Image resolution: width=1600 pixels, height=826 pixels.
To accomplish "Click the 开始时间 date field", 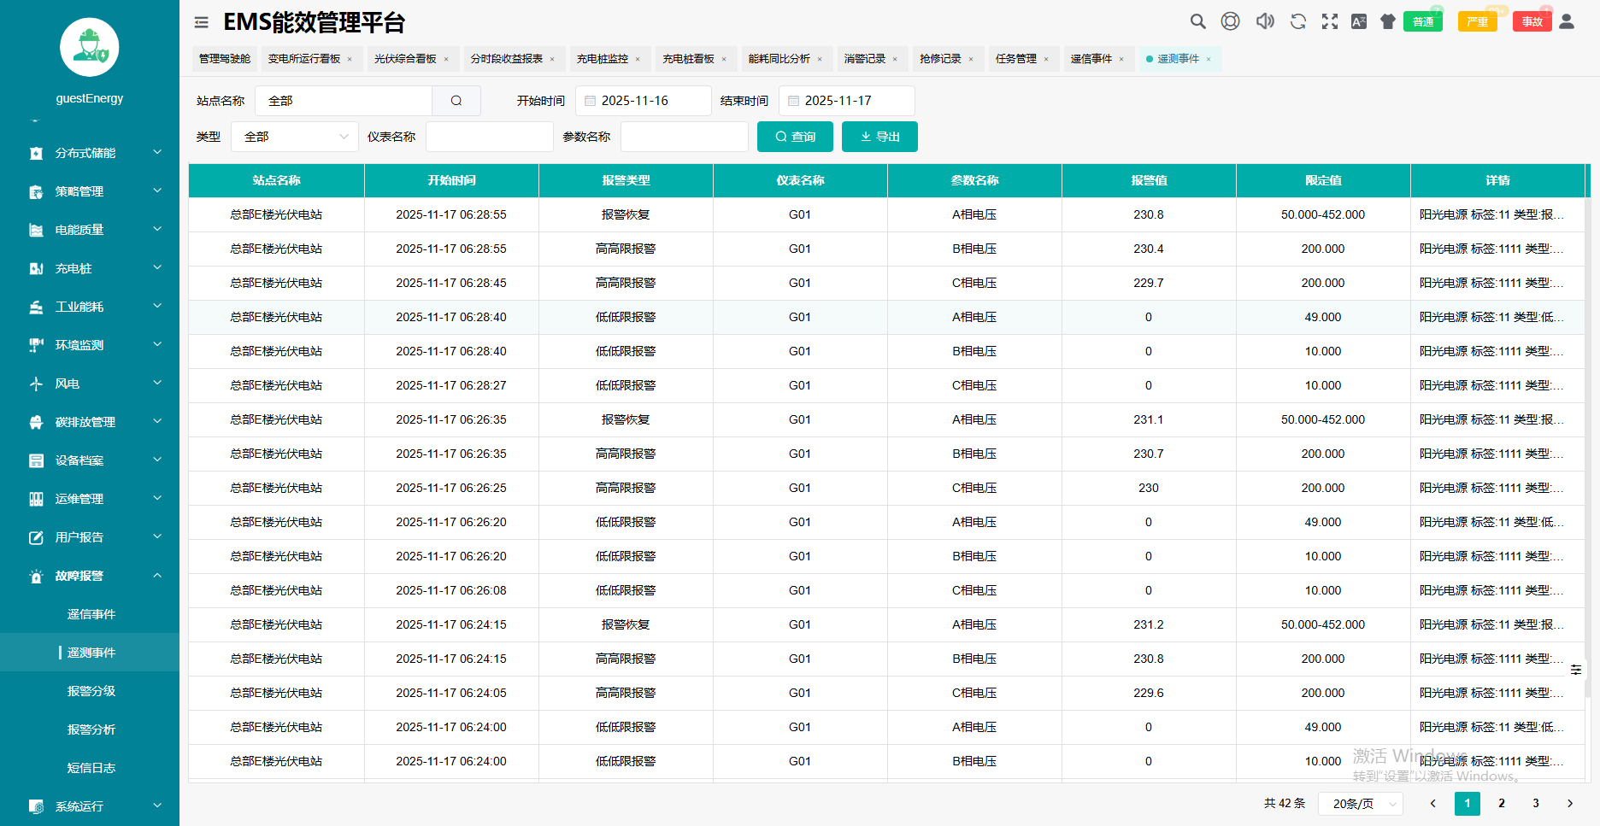I will (x=643, y=101).
